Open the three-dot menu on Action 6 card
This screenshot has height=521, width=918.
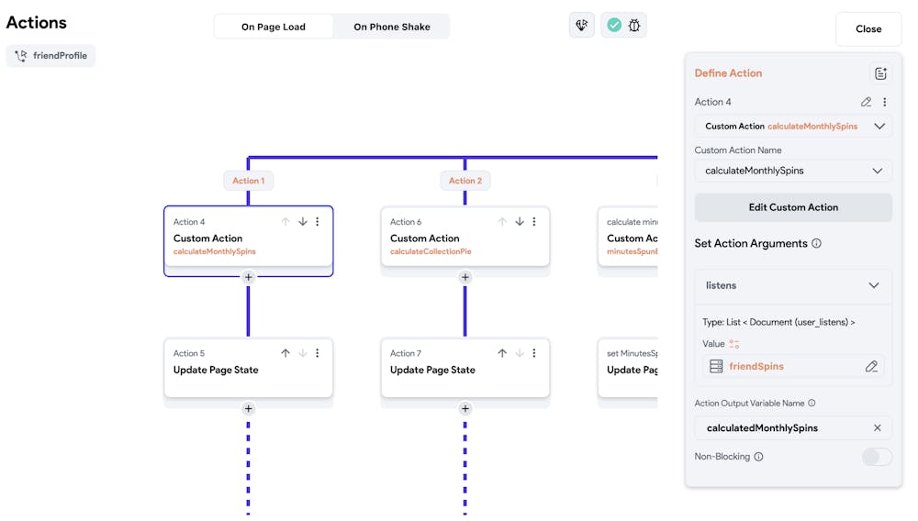534,222
